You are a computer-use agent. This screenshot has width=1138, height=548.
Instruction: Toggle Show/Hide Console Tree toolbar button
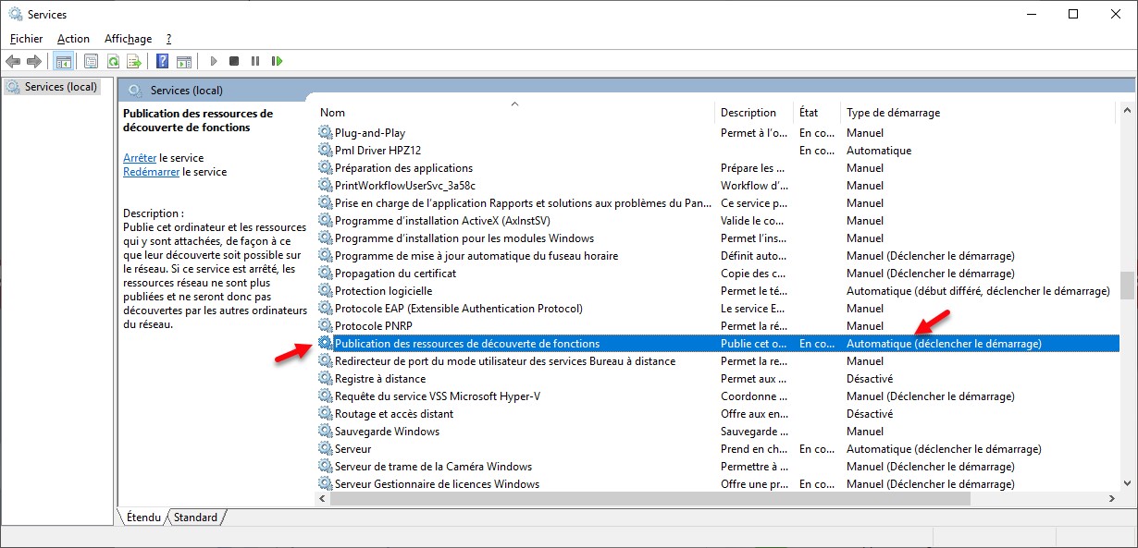pyautogui.click(x=63, y=62)
